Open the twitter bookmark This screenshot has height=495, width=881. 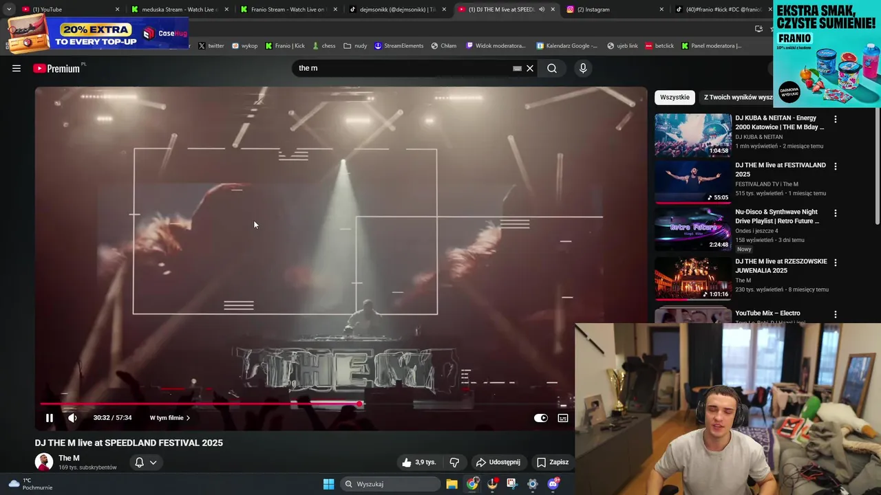coord(211,46)
